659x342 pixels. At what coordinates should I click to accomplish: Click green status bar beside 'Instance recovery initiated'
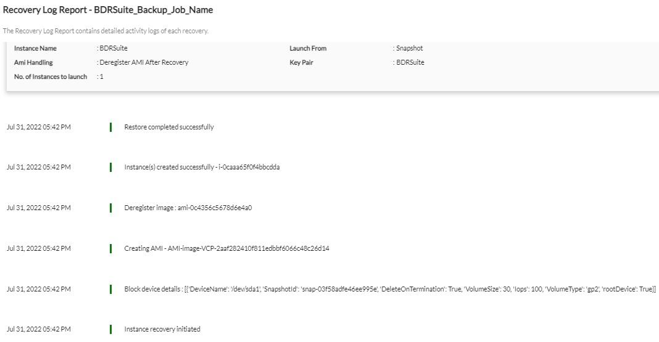coord(110,330)
